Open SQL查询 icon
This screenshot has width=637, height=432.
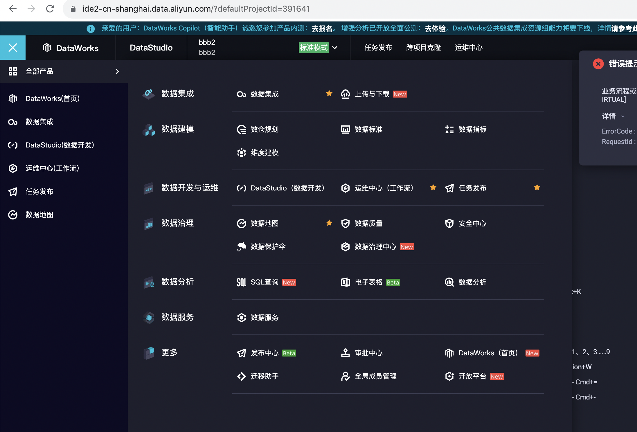[242, 282]
